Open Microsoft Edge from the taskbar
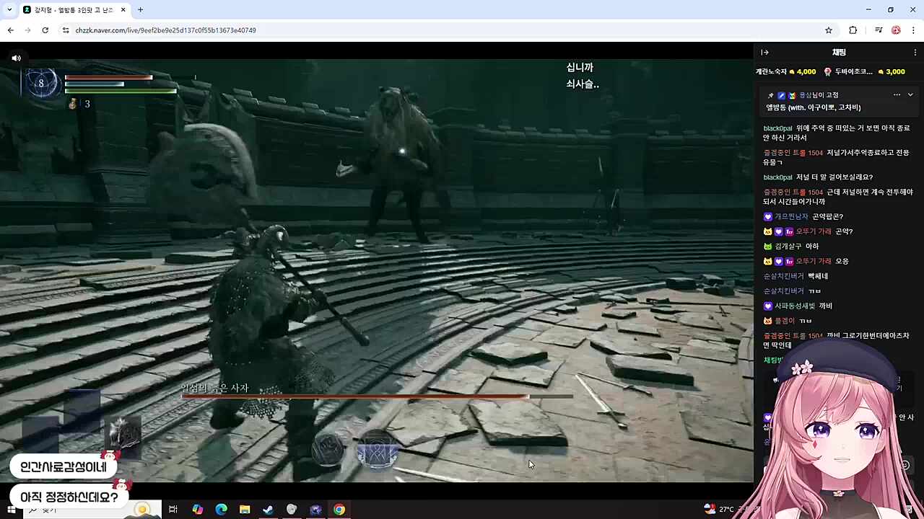Screen dimensions: 924x519 [x=221, y=510]
